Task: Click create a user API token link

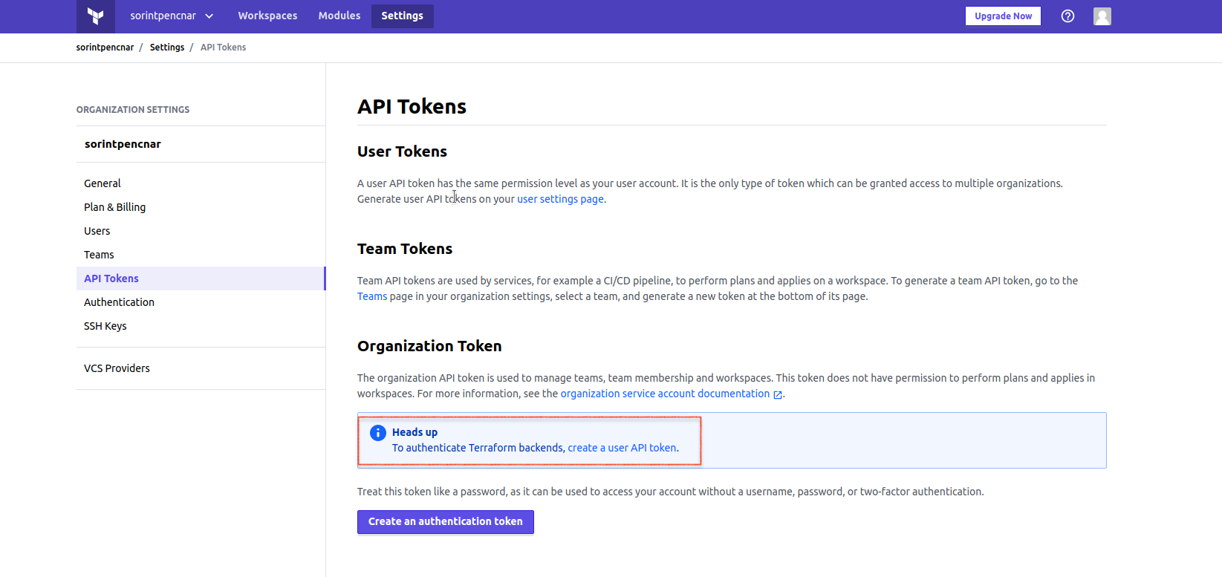Action: point(622,448)
